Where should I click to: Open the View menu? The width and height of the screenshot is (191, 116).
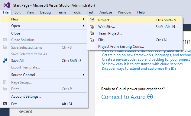[30, 12]
